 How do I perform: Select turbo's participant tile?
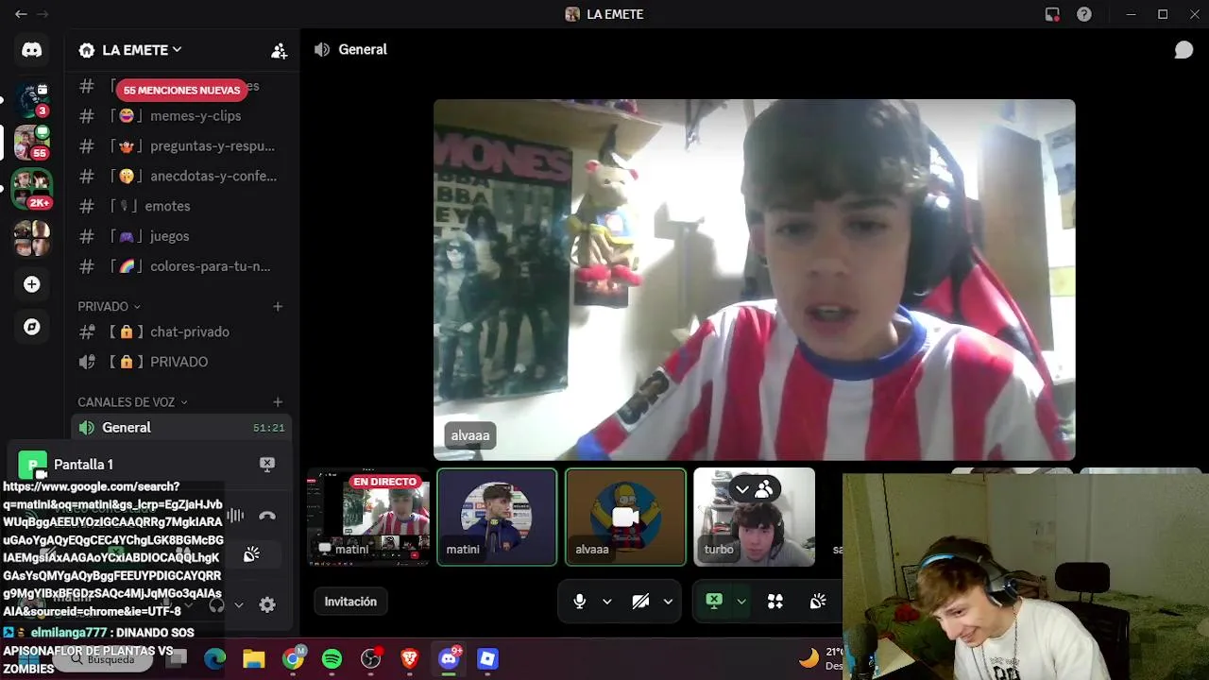754,517
